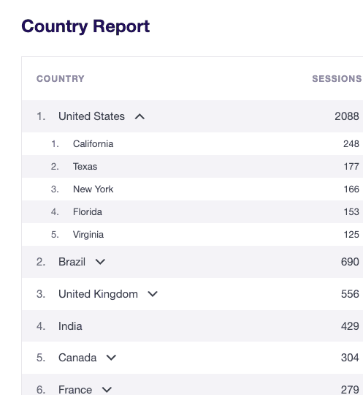Collapse the United States row chevron

(140, 116)
